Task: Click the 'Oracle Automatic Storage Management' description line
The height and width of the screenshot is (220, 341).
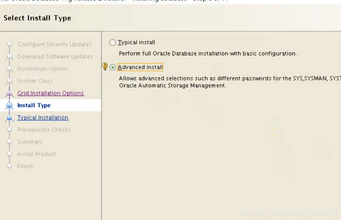Action: [x=173, y=86]
